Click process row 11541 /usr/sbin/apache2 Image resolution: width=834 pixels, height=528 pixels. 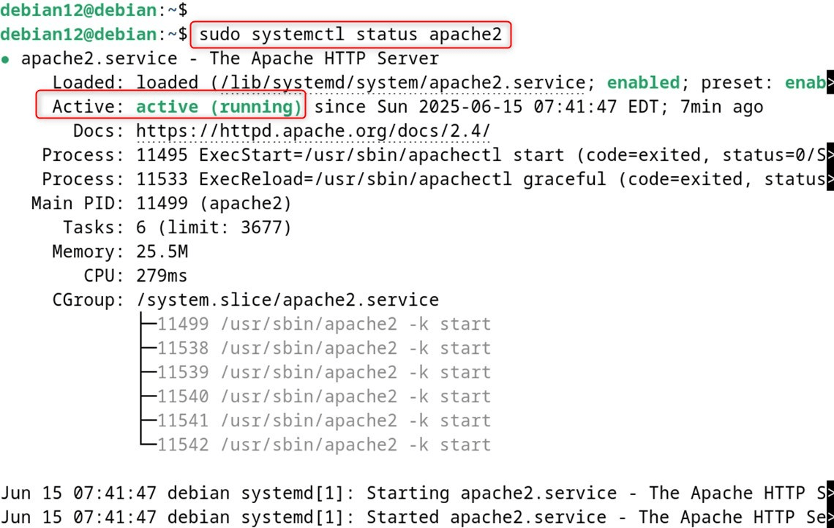tap(323, 420)
